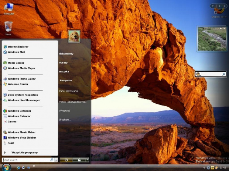
Task: Click the gear icon in system tray
Action: pos(208,168)
